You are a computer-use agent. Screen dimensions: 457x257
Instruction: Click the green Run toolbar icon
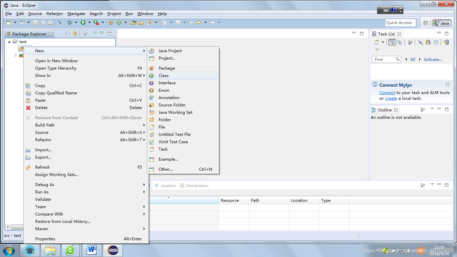83,22
